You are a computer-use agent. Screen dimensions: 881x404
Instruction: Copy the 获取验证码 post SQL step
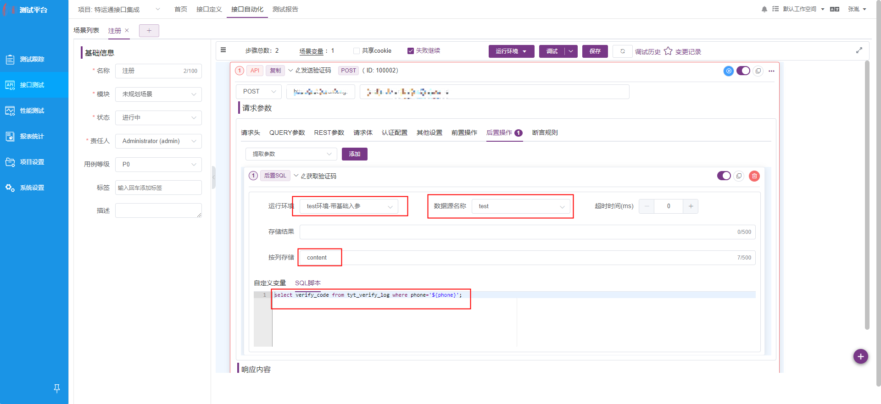[x=739, y=176]
